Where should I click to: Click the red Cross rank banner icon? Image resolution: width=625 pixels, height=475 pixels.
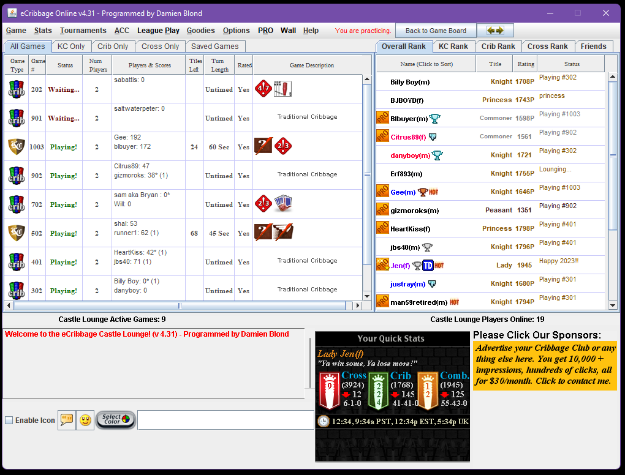coord(329,390)
